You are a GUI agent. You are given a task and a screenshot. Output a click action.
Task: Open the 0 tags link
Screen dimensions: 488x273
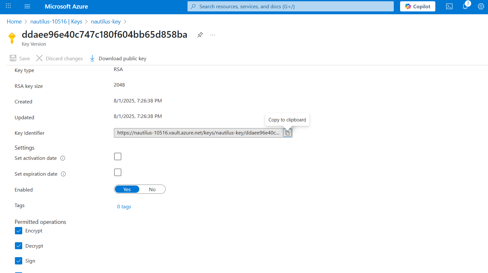(x=124, y=207)
